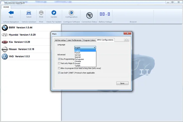This screenshot has width=183, height=122.
Task: Click the Print printer icon
Action: click(41, 13)
